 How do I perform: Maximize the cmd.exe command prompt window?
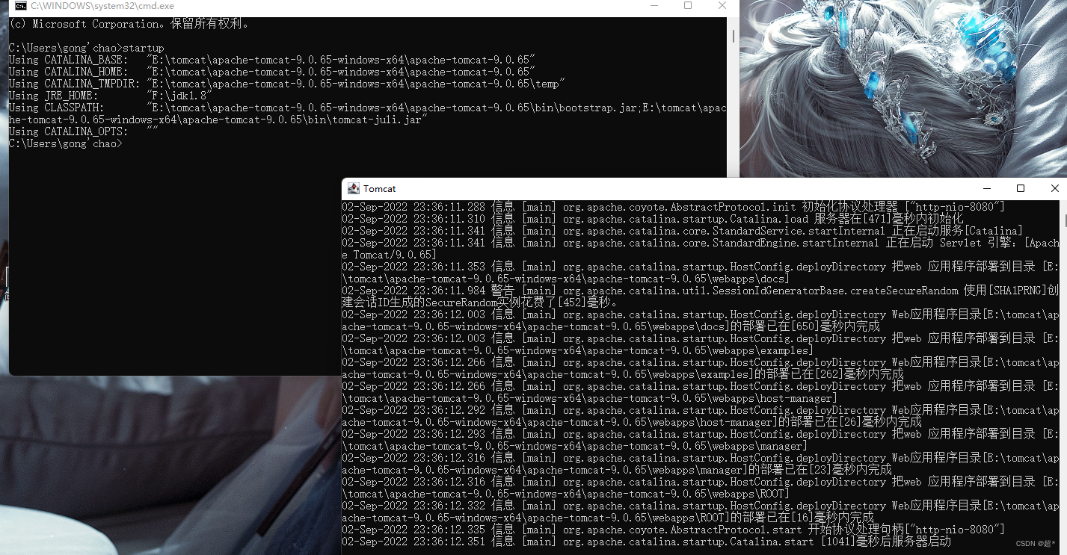point(688,6)
